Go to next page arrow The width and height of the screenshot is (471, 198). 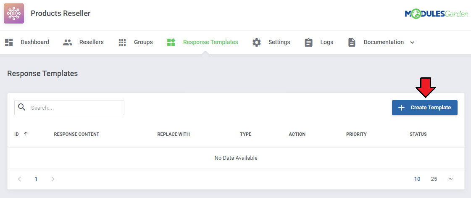click(x=53, y=179)
